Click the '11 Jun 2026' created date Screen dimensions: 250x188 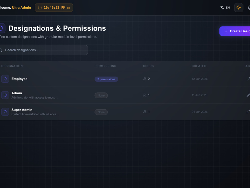point(199,95)
